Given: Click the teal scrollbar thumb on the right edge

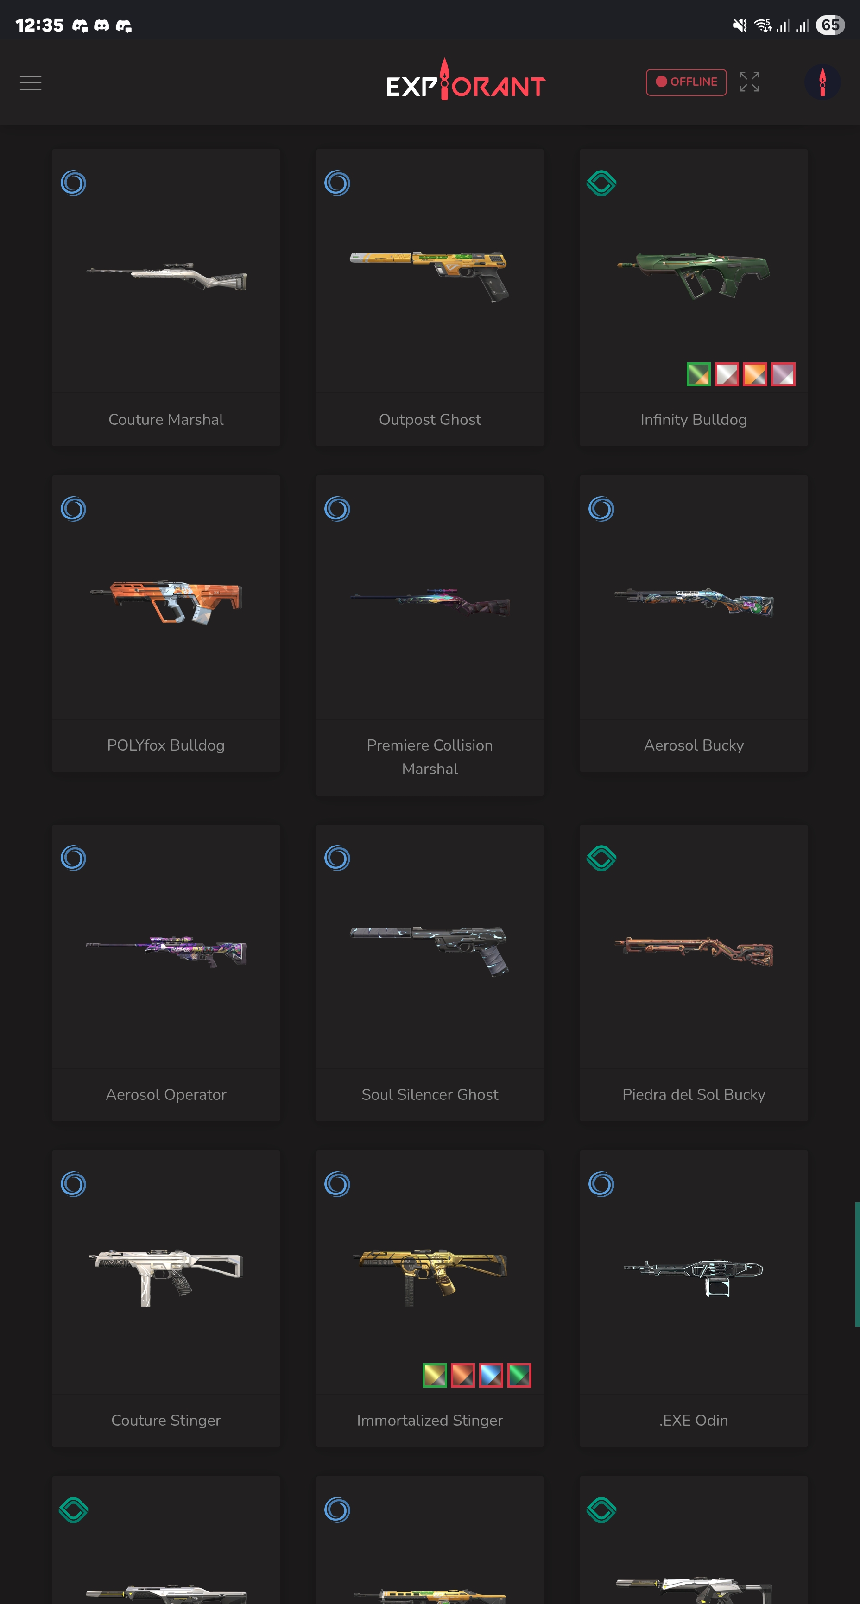Looking at the screenshot, I should tap(857, 1264).
